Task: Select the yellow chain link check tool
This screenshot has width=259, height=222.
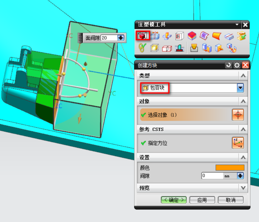Action: point(142,48)
